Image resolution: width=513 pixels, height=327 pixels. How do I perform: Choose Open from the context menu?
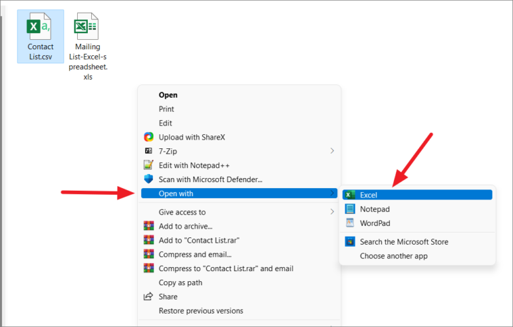point(239,95)
